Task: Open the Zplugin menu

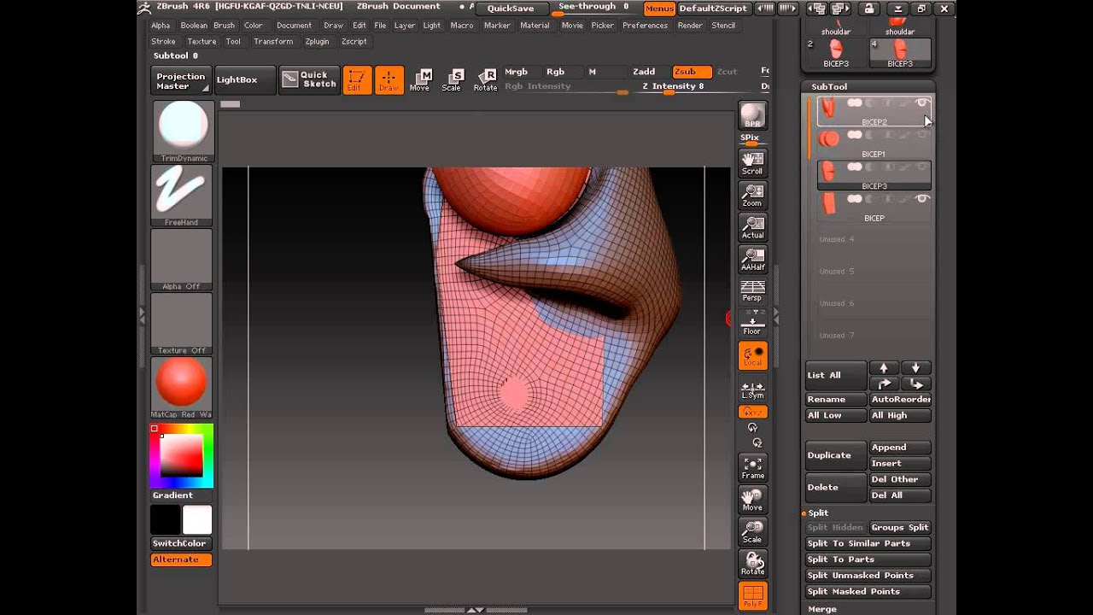Action: pyautogui.click(x=317, y=41)
